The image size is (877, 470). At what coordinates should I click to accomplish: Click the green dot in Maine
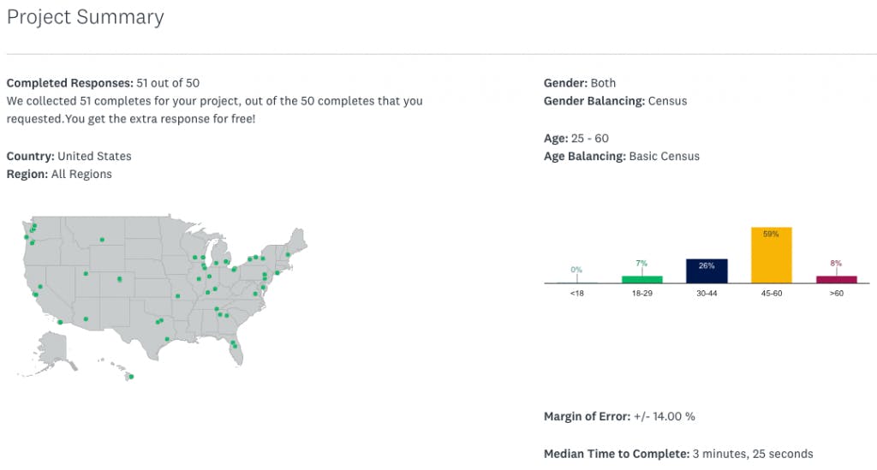[288, 254]
